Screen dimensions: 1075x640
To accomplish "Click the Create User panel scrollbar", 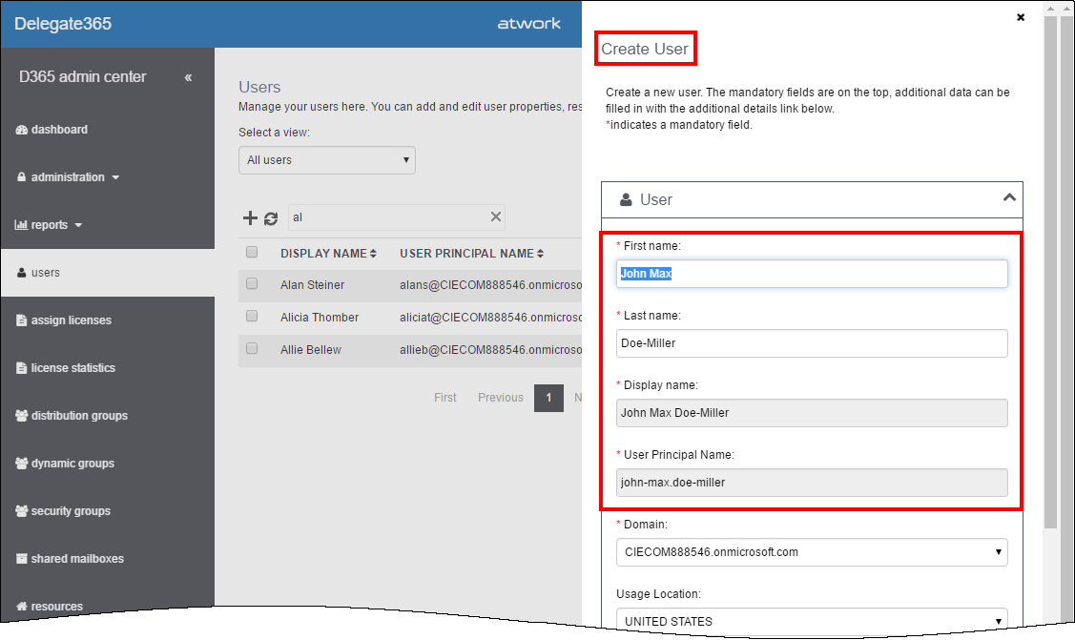I will [x=1050, y=271].
